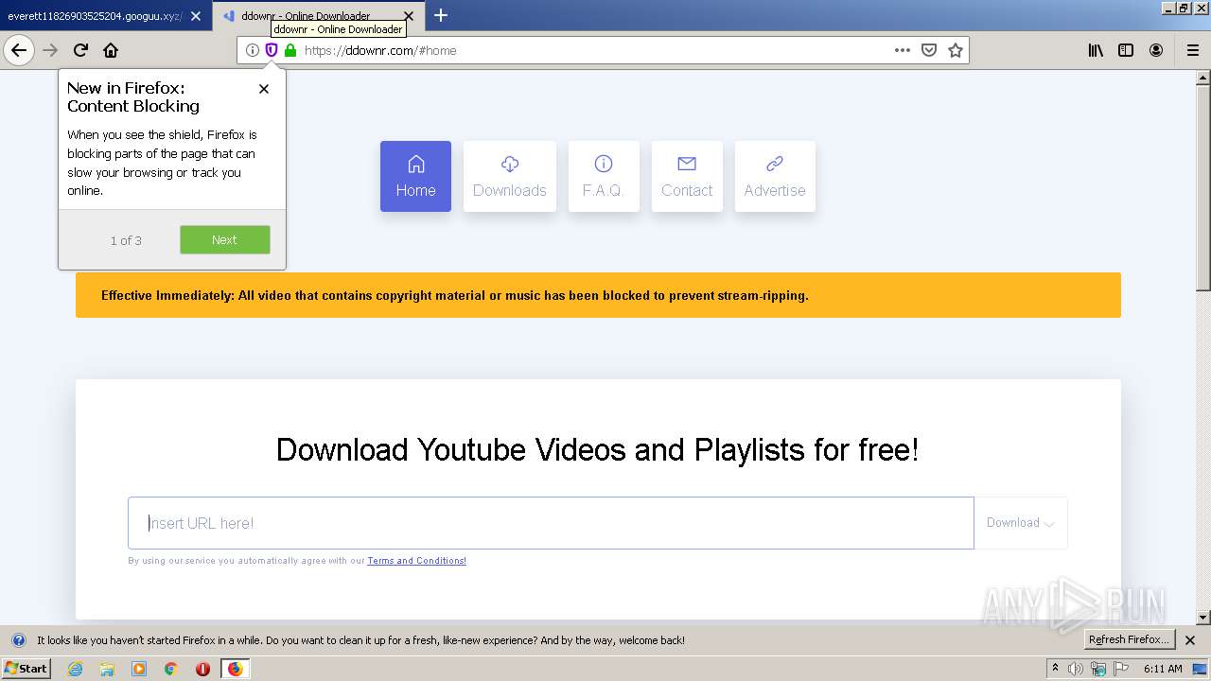Save page to Pocket icon
The image size is (1211, 681).
(929, 50)
